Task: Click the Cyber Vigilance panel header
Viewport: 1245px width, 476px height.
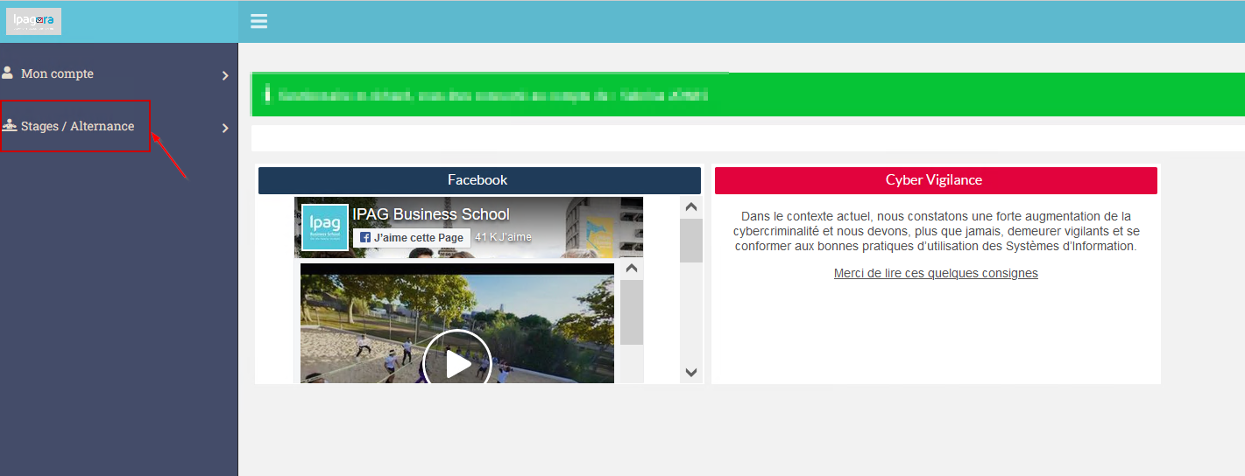Action: (936, 180)
